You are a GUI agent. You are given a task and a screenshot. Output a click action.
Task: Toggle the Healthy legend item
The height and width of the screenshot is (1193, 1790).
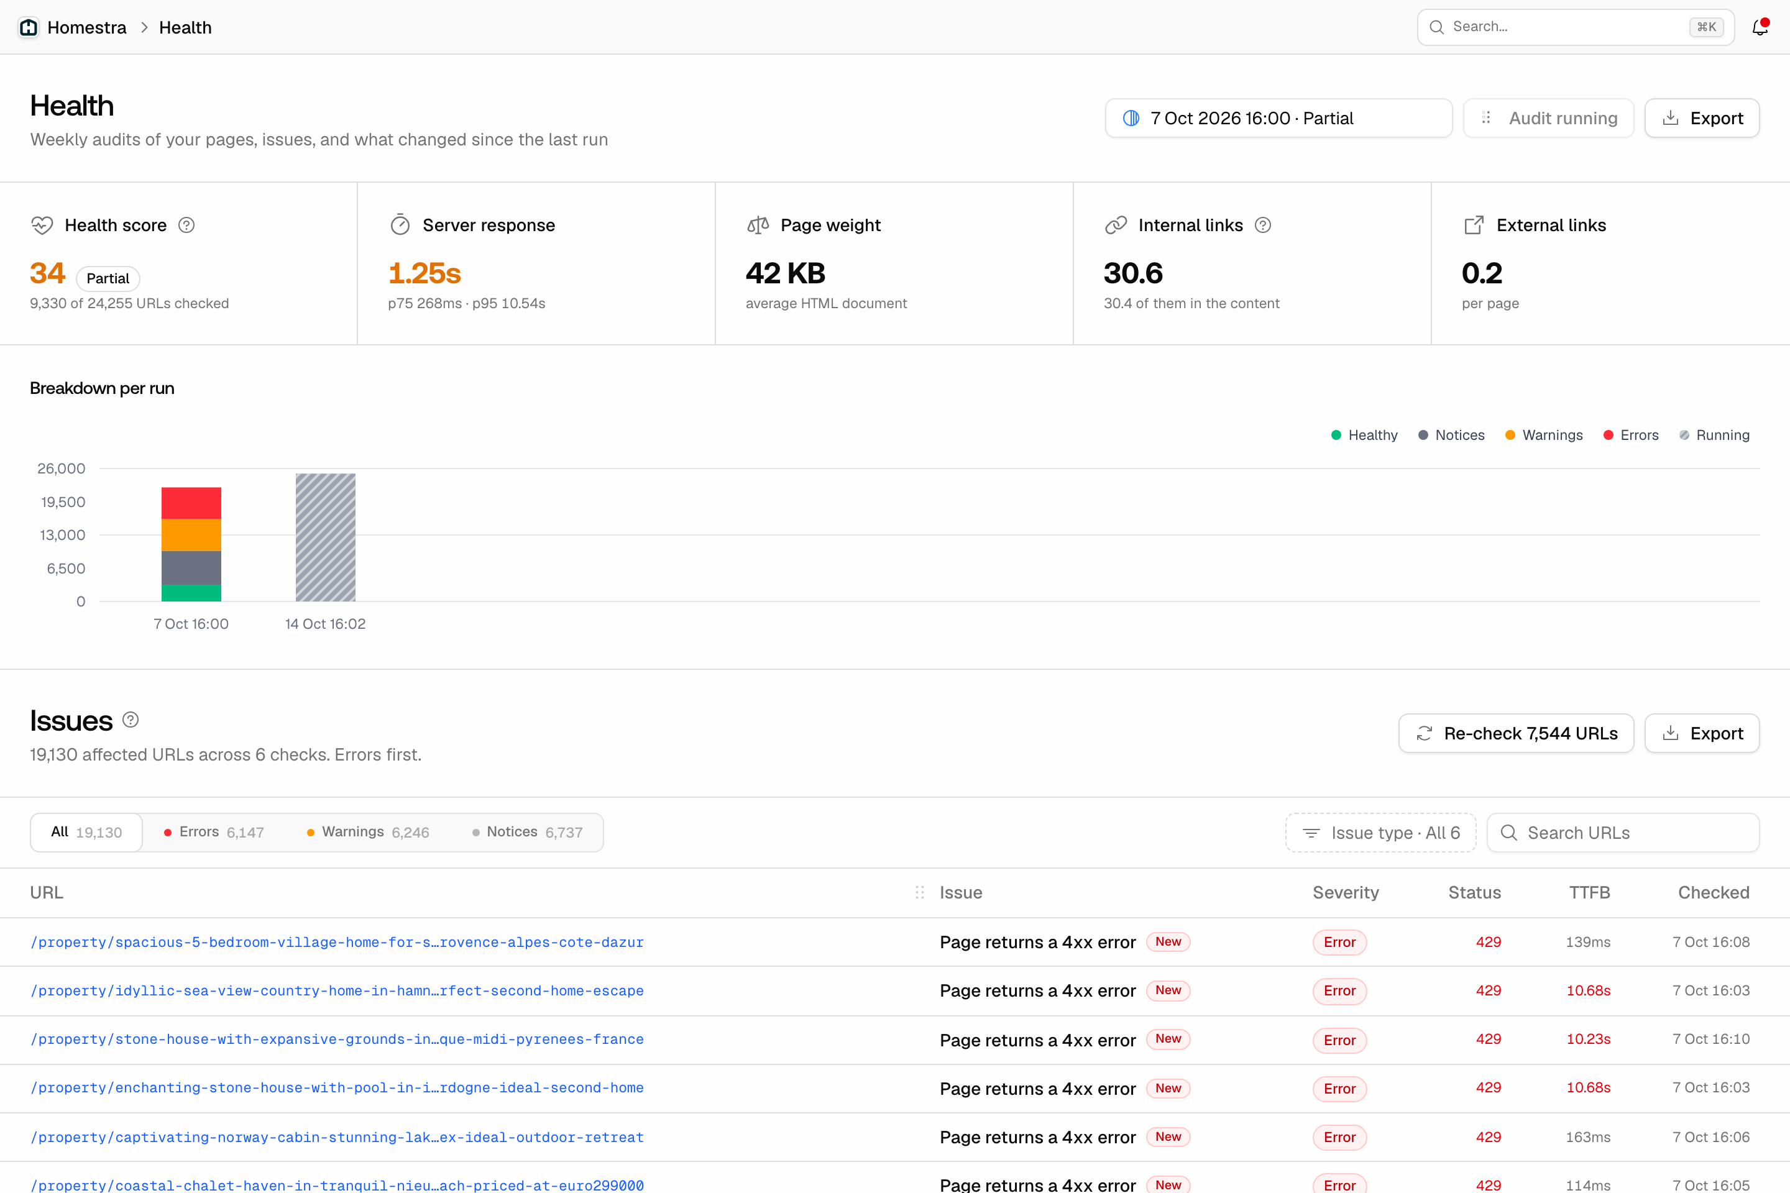point(1364,435)
